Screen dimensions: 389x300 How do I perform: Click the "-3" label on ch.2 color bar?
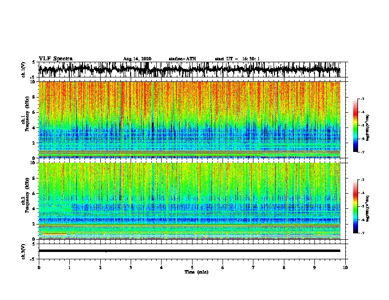coord(362,180)
